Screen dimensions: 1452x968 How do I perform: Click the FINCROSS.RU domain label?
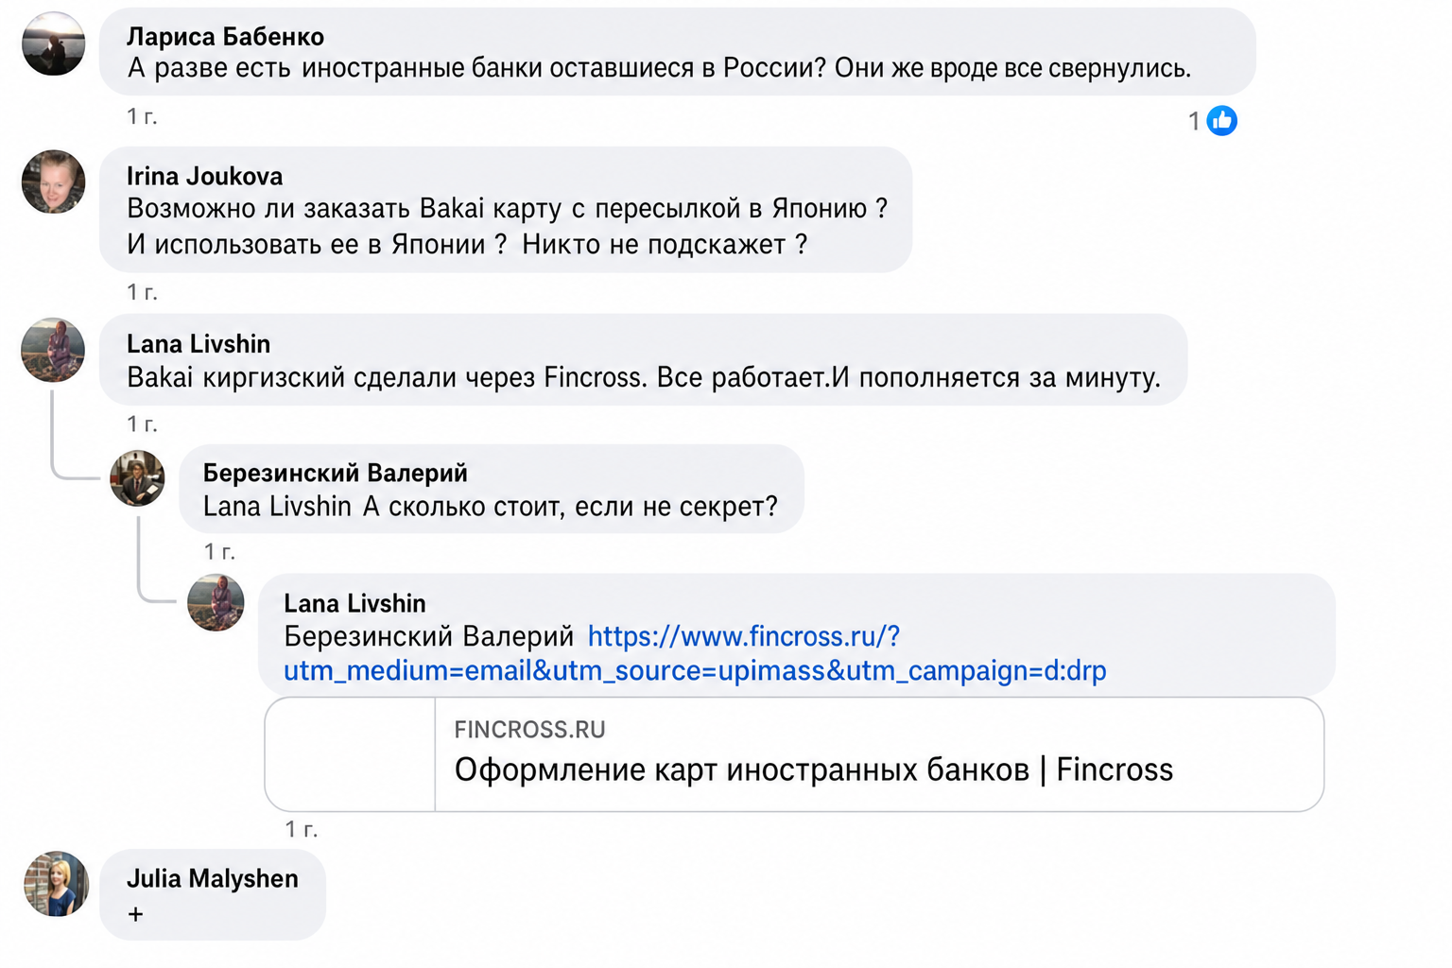click(529, 730)
